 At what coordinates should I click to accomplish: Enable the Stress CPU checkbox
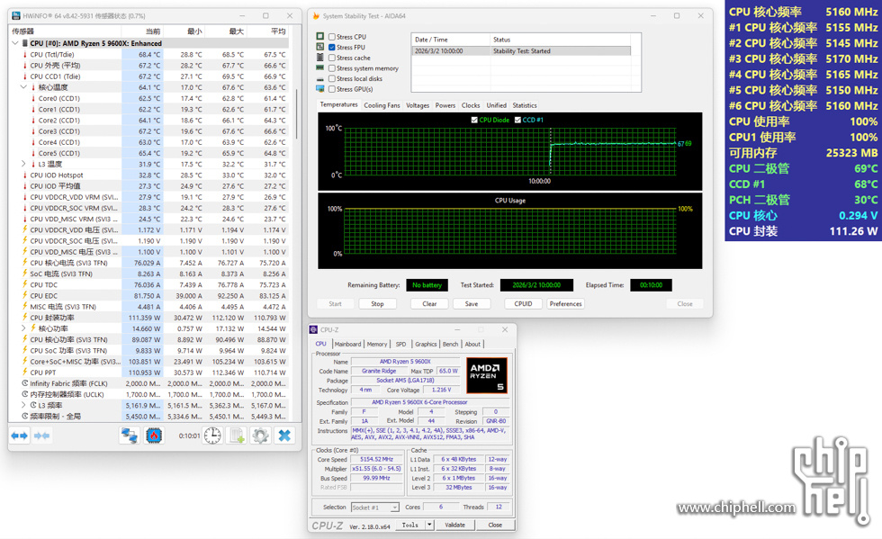[x=332, y=37]
